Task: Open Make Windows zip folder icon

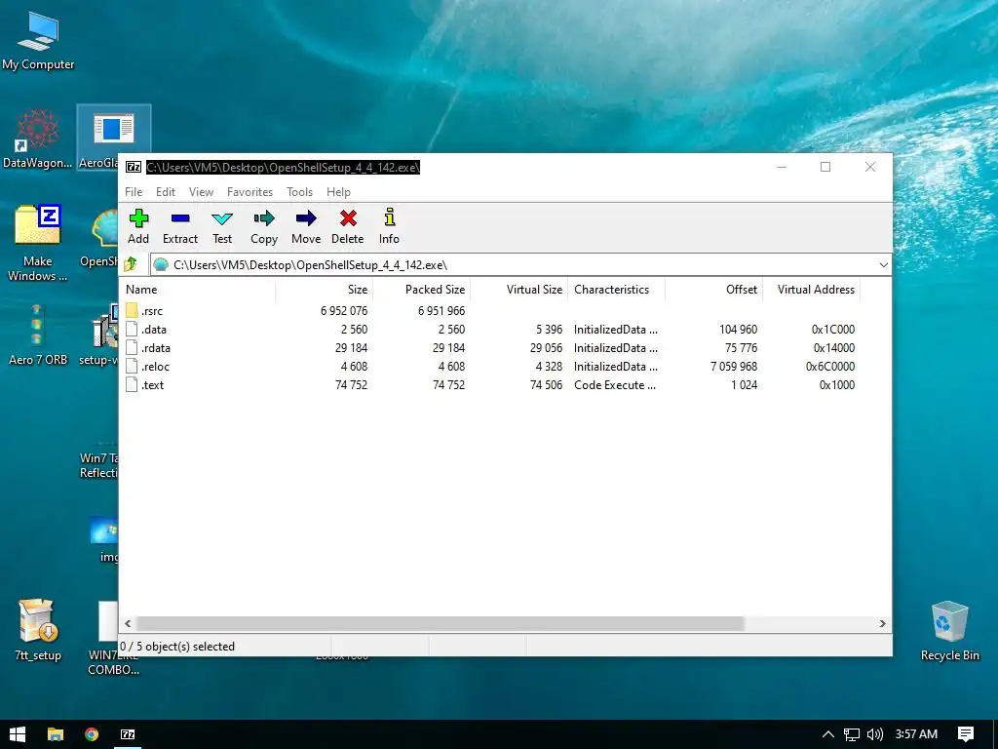Action: point(38,225)
